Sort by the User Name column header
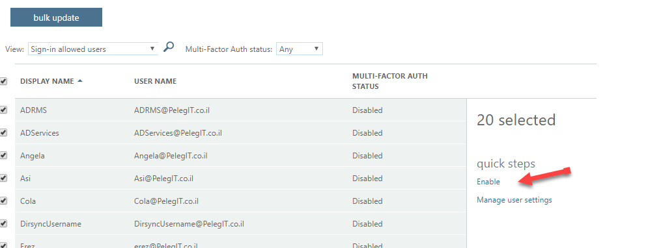This screenshot has width=659, height=248. [155, 81]
